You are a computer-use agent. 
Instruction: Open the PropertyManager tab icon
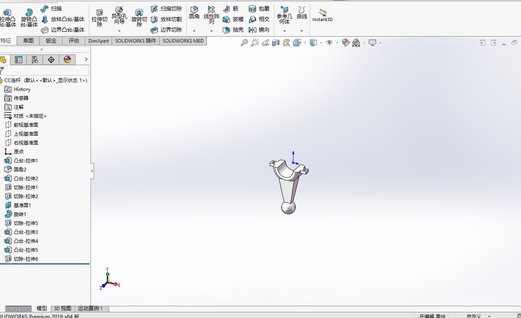pos(19,60)
